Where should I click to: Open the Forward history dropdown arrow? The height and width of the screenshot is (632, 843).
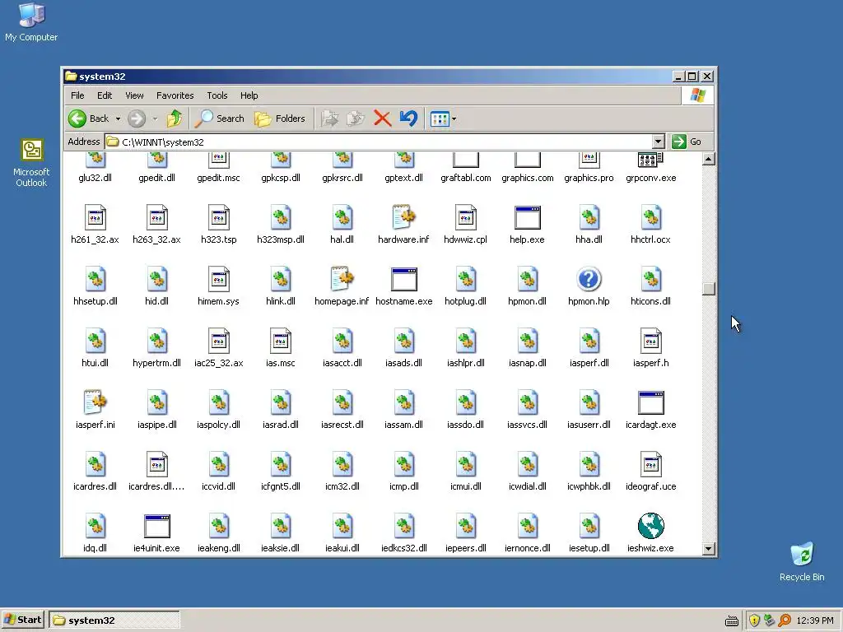coord(155,118)
